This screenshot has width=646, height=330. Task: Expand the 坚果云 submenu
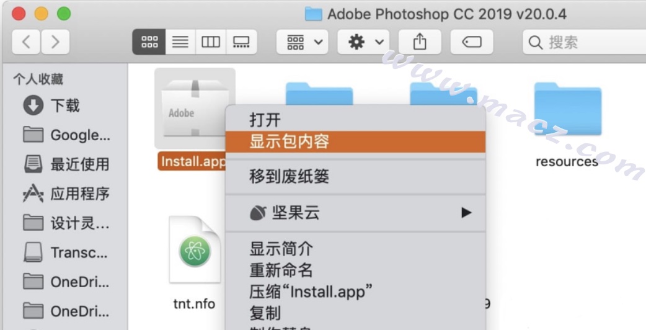(355, 213)
